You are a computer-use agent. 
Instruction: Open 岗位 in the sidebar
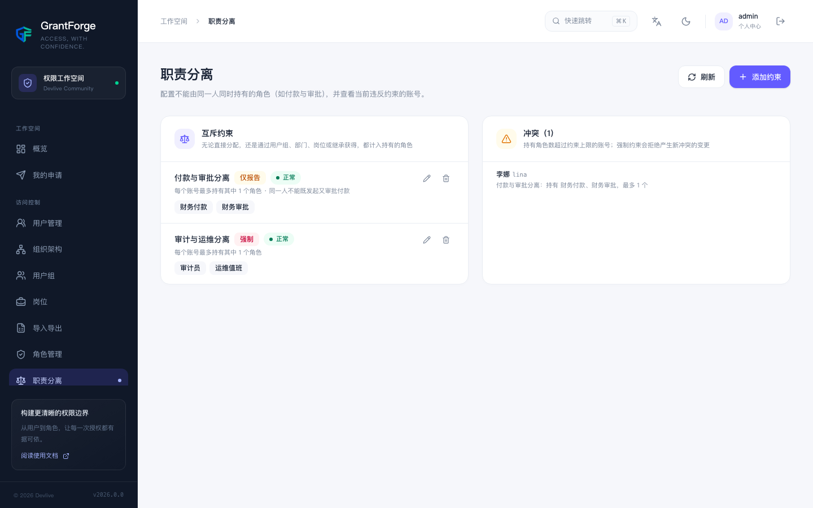click(x=68, y=302)
